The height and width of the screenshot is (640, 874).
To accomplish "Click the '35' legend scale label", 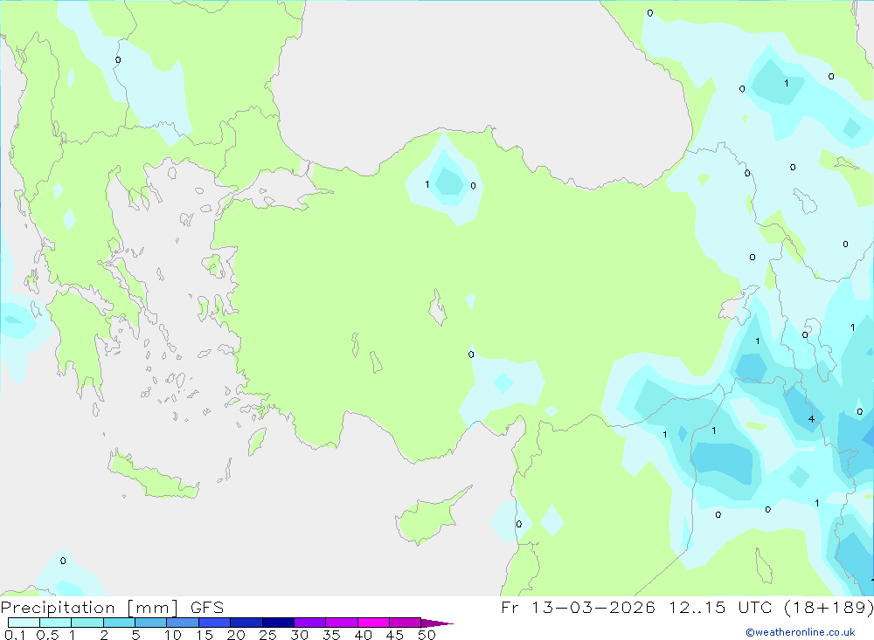I will (x=331, y=635).
